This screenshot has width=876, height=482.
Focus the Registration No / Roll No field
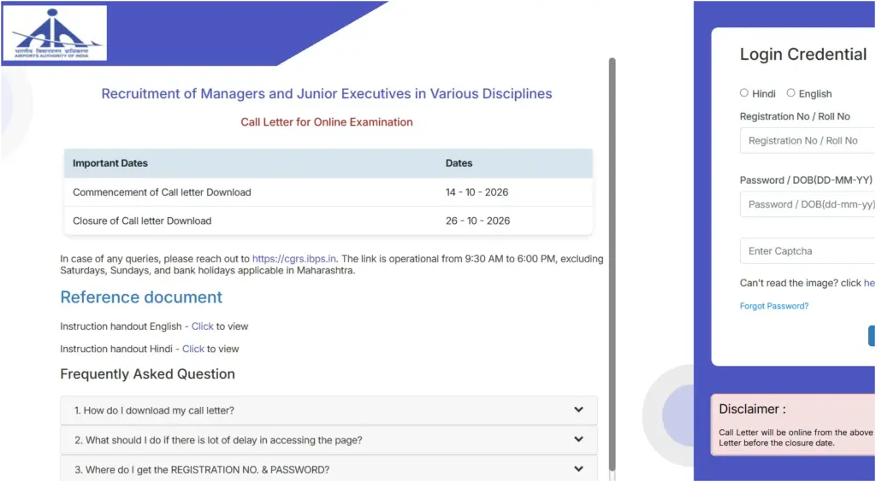pyautogui.click(x=808, y=140)
